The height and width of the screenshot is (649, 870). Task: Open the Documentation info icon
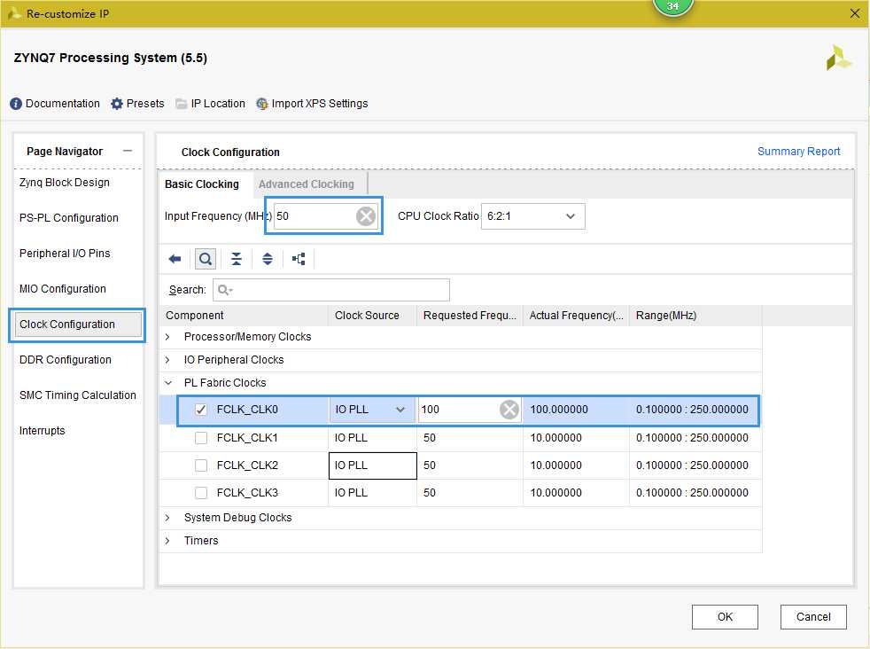[16, 104]
